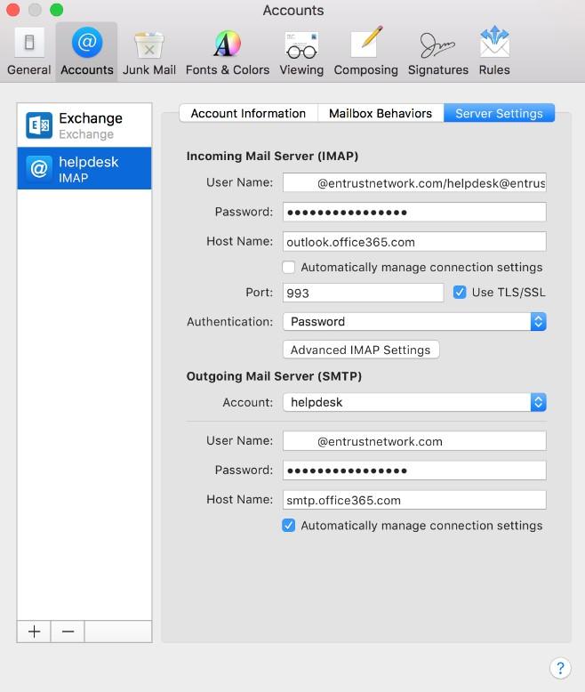Screen dimensions: 585x692
Task: Click Advanced IMAP Settings button
Action: (x=360, y=350)
